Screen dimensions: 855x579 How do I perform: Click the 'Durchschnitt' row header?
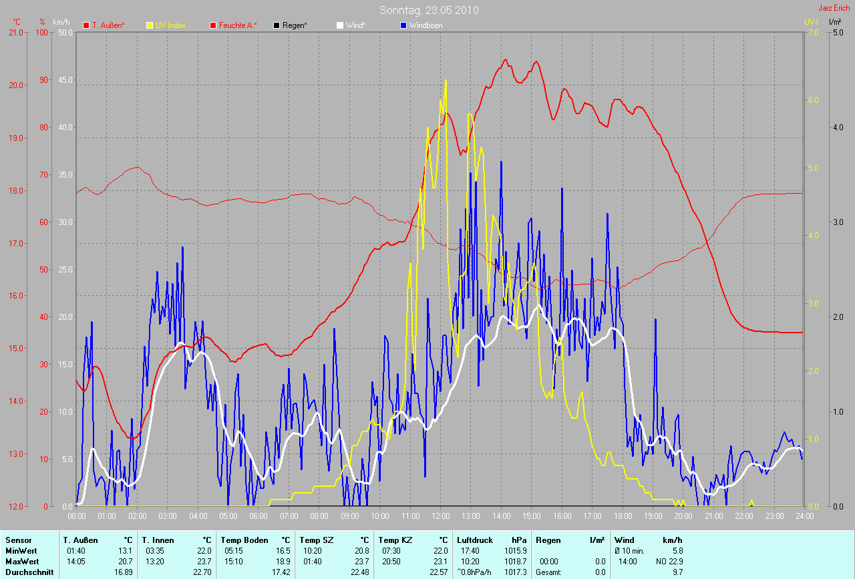click(x=29, y=572)
